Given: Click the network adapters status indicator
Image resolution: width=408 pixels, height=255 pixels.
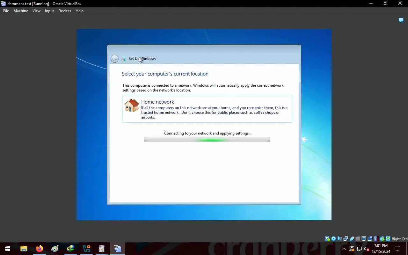Looking at the screenshot, I should (346, 239).
